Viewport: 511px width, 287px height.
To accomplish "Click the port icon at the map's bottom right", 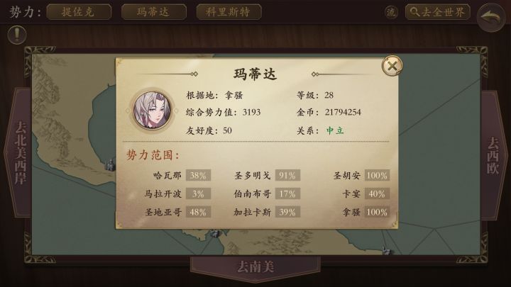I will pos(387,251).
